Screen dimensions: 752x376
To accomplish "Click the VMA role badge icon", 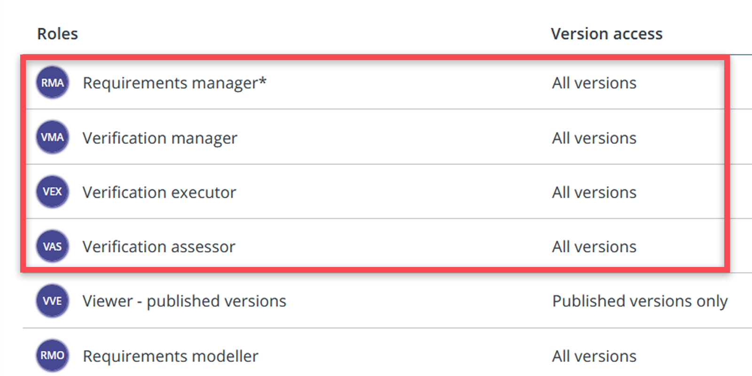I will [52, 137].
